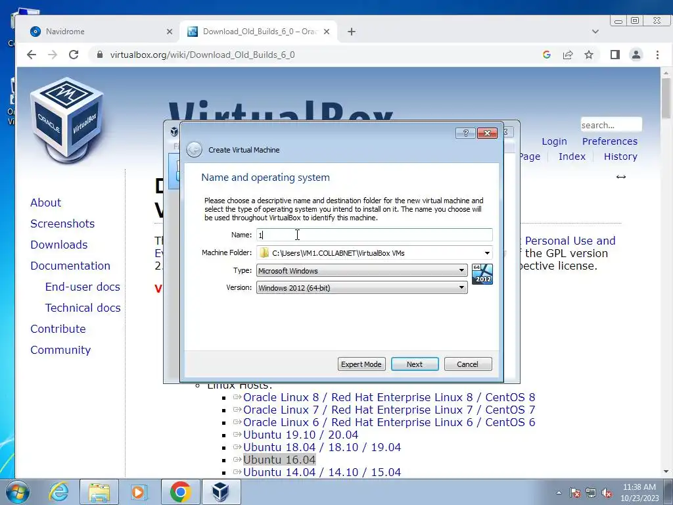Open Ubuntu 19.10 / 20.04 download link
Viewport: 673px width, 505px height.
[300, 435]
